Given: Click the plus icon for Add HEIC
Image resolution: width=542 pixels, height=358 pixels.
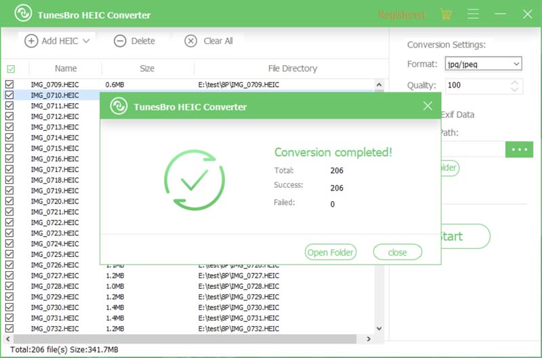Looking at the screenshot, I should click(x=31, y=41).
